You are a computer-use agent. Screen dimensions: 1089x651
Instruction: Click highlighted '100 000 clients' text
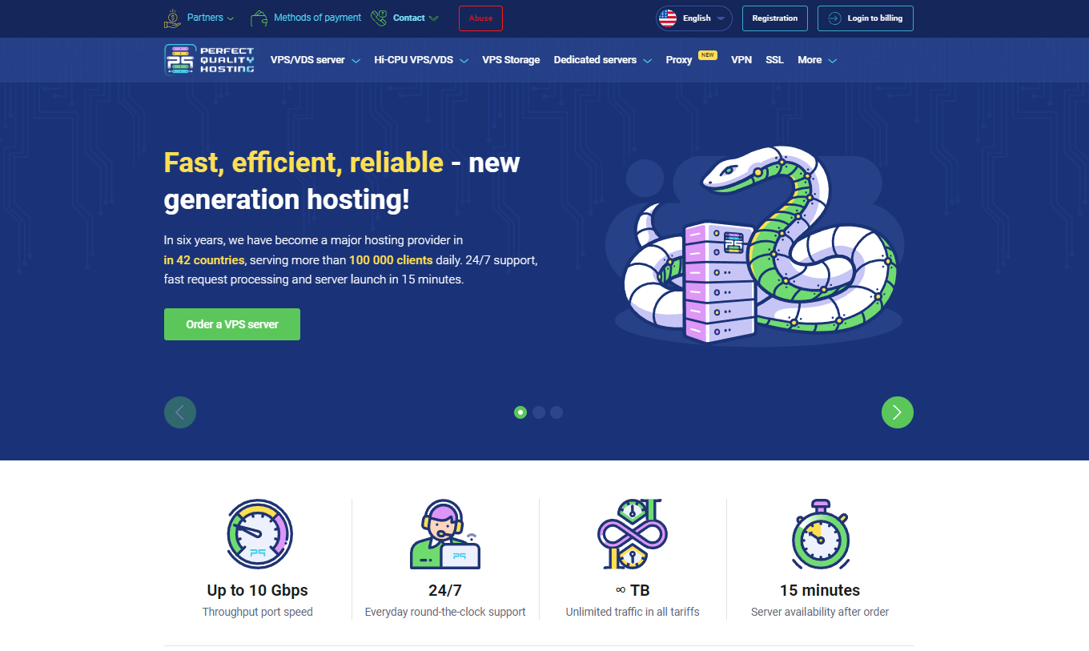coord(391,260)
